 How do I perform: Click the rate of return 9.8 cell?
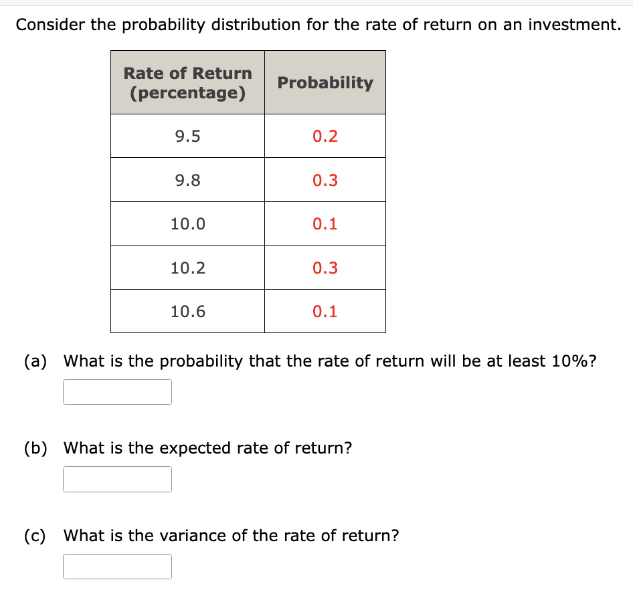pyautogui.click(x=187, y=179)
